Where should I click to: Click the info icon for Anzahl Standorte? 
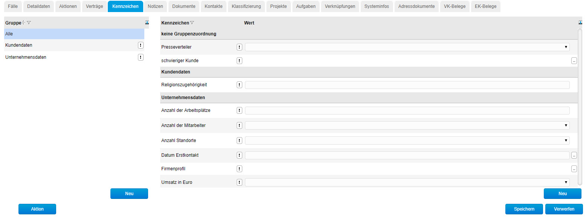[239, 141]
